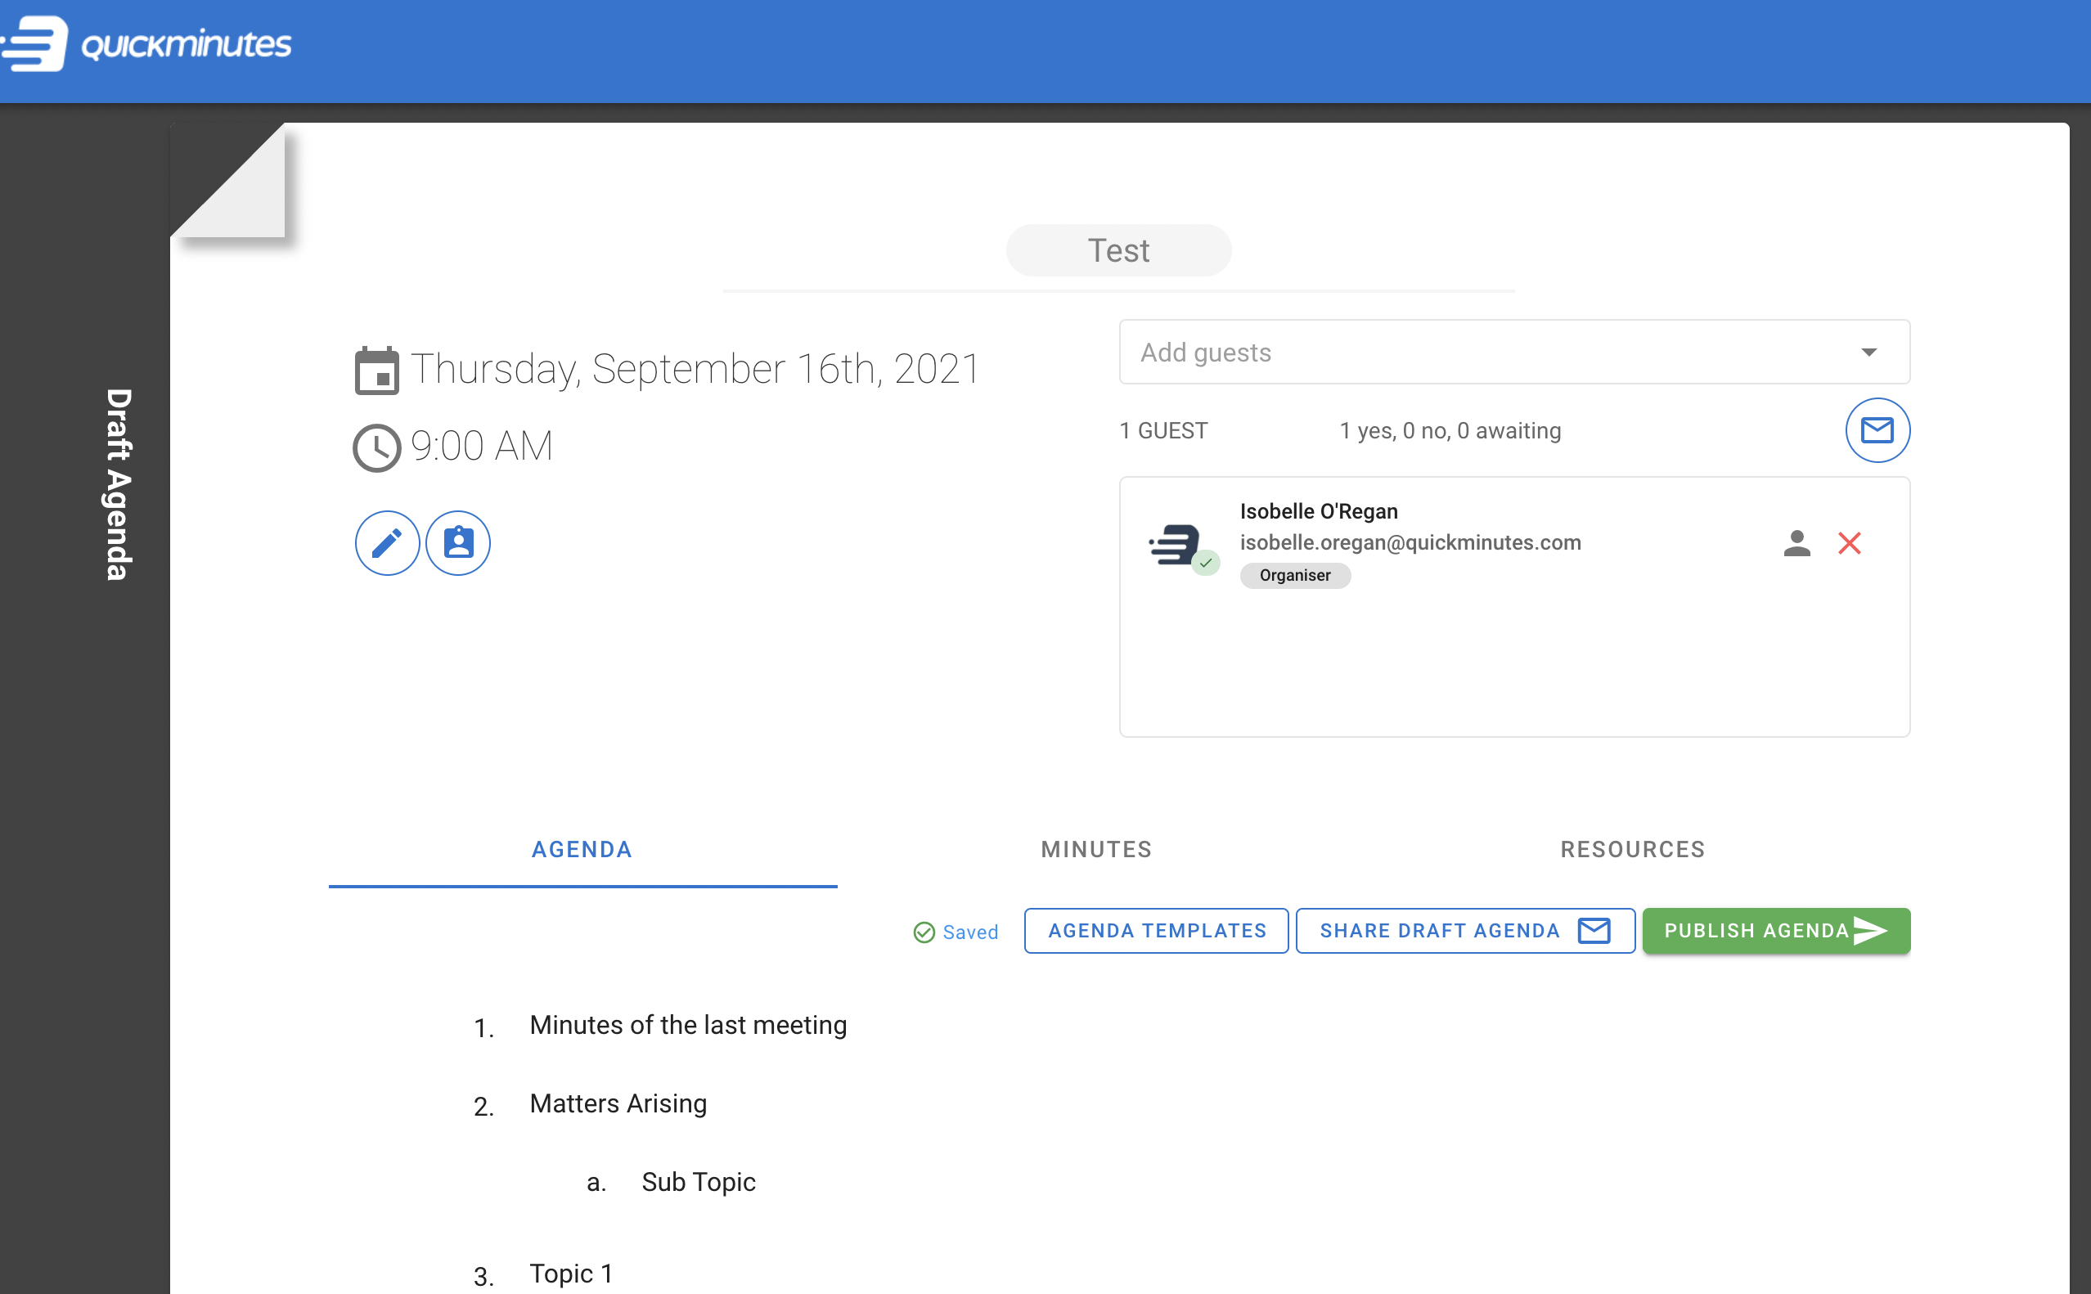Email guests using round envelope button
2091x1294 pixels.
point(1877,430)
